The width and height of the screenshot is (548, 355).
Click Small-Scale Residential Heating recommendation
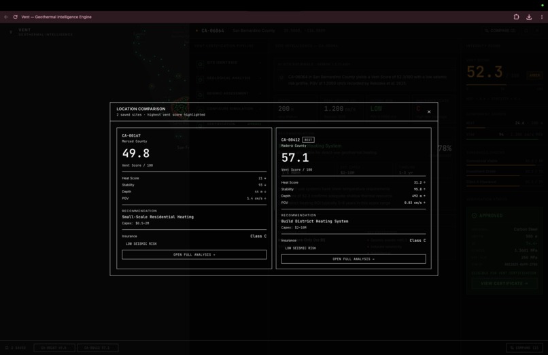(158, 217)
